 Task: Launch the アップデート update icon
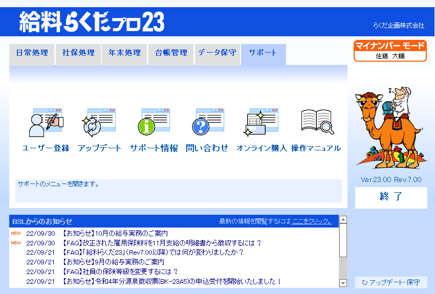point(99,123)
